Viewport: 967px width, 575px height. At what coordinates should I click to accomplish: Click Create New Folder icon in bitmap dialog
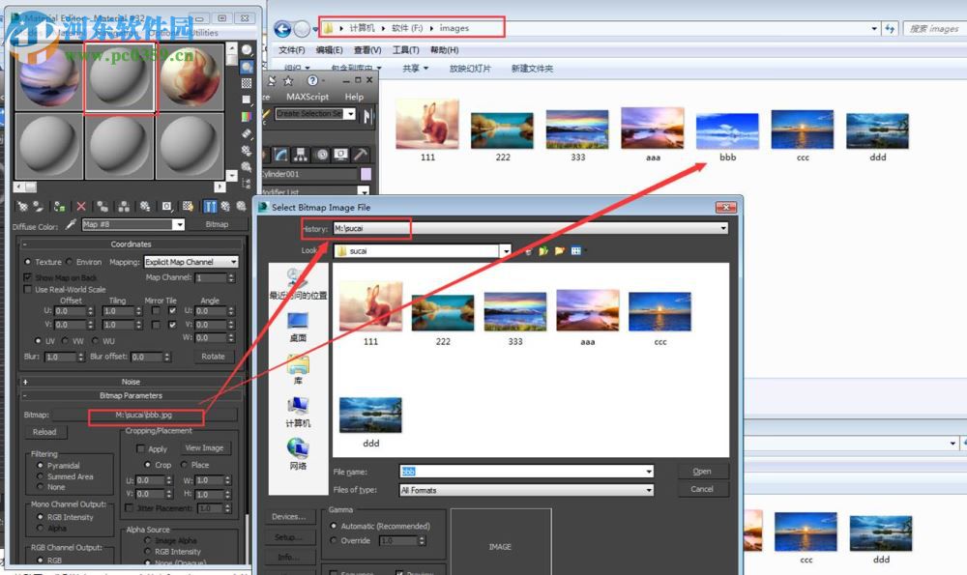pyautogui.click(x=558, y=252)
